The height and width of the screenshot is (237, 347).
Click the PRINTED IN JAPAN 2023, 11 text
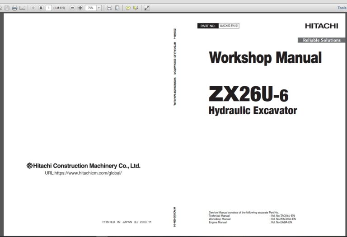pos(127,222)
